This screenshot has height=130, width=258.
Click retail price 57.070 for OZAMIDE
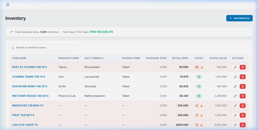pyautogui.click(x=184, y=77)
